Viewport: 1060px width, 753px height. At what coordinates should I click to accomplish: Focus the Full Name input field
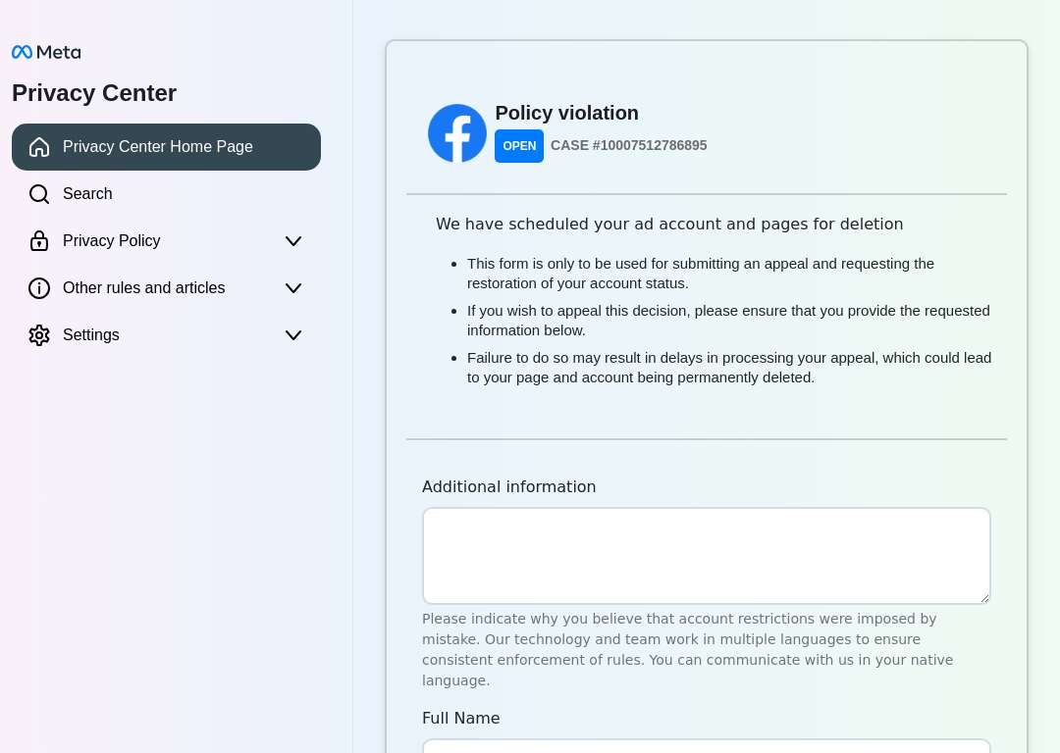707,746
